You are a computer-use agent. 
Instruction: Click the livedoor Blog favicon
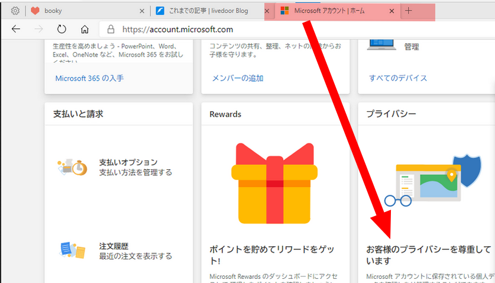pos(160,11)
